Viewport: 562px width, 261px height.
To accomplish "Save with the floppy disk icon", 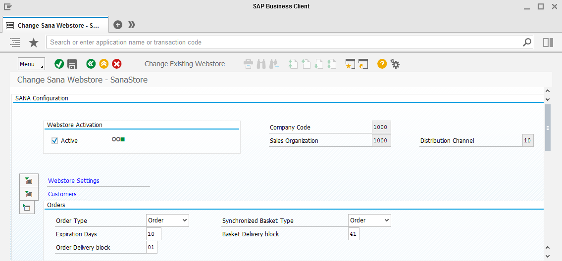I will click(x=72, y=64).
